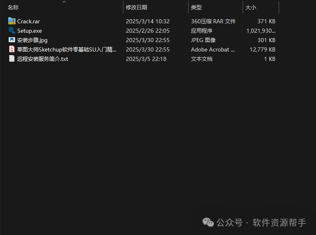Click type 应用程序 for Setup.exe
The height and width of the screenshot is (235, 316).
point(202,31)
